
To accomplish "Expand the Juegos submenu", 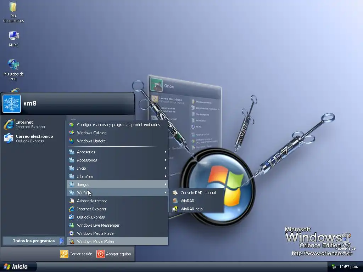I will point(117,184).
